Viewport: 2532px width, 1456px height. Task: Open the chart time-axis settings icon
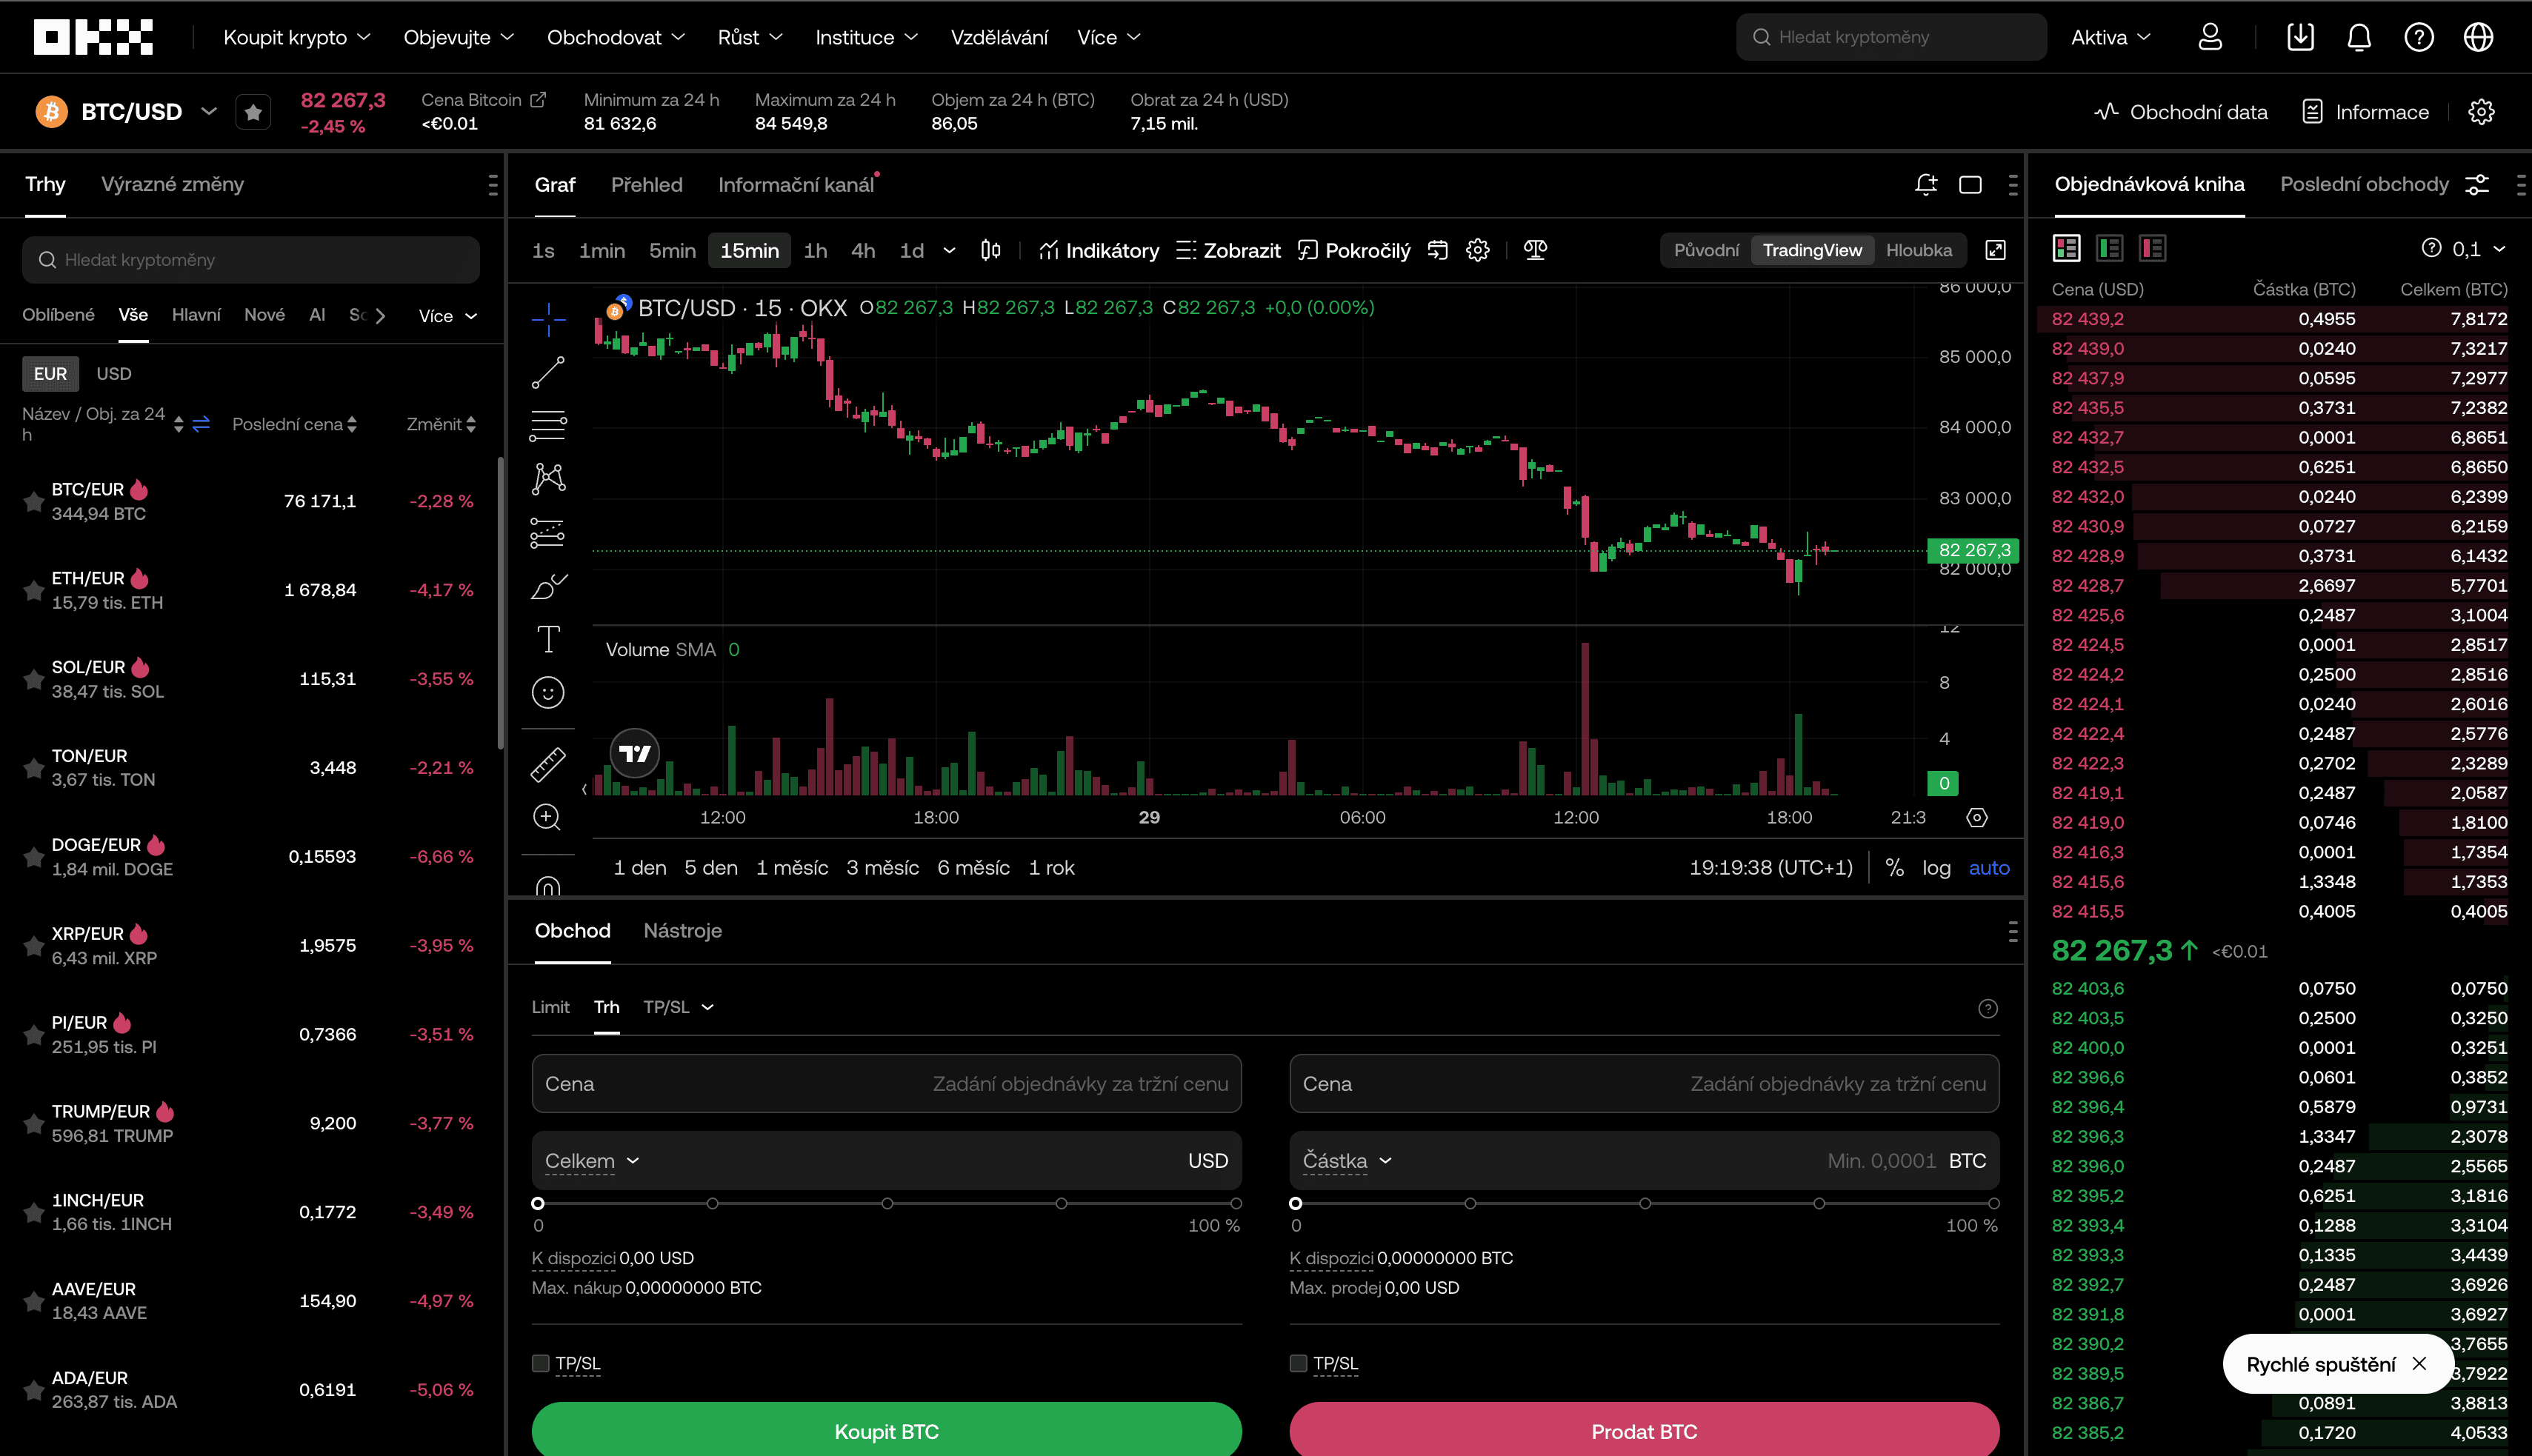(1977, 817)
